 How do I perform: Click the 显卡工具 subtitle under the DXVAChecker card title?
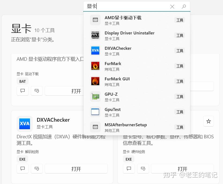coord(45,127)
